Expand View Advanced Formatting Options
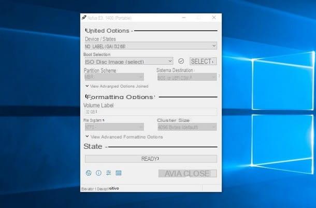This screenshot has height=208, width=316. [124, 137]
